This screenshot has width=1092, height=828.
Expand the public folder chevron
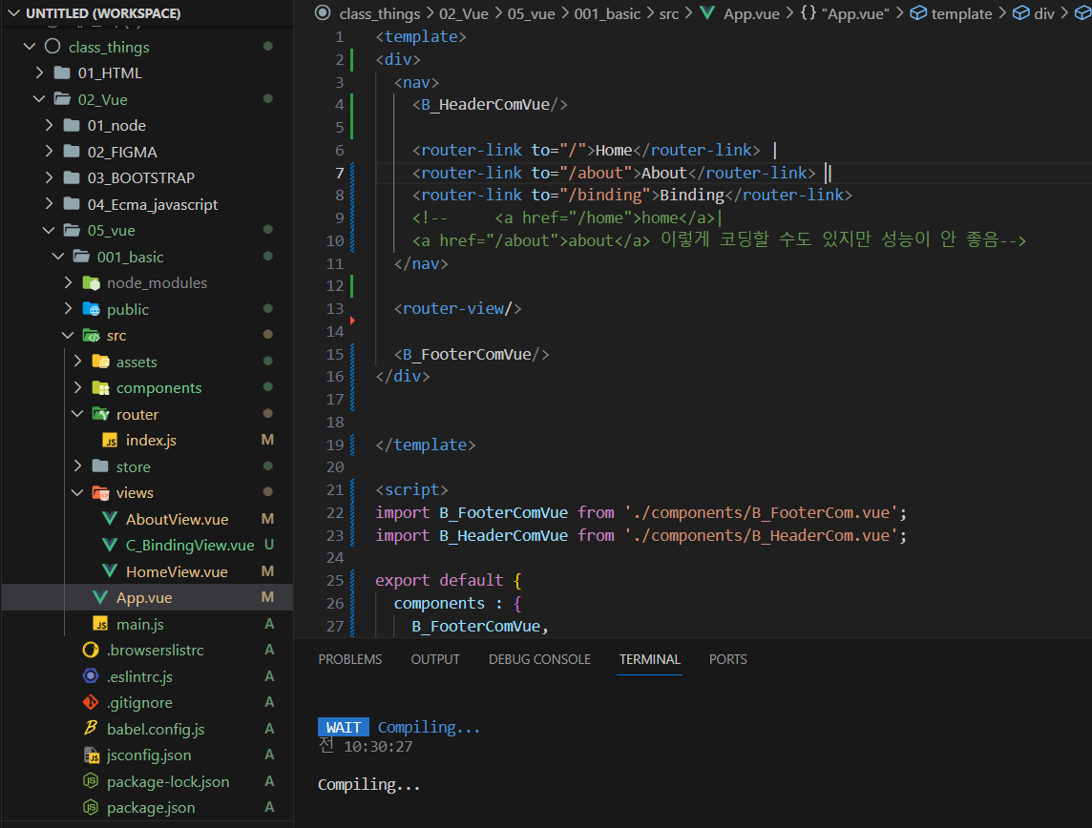(69, 308)
